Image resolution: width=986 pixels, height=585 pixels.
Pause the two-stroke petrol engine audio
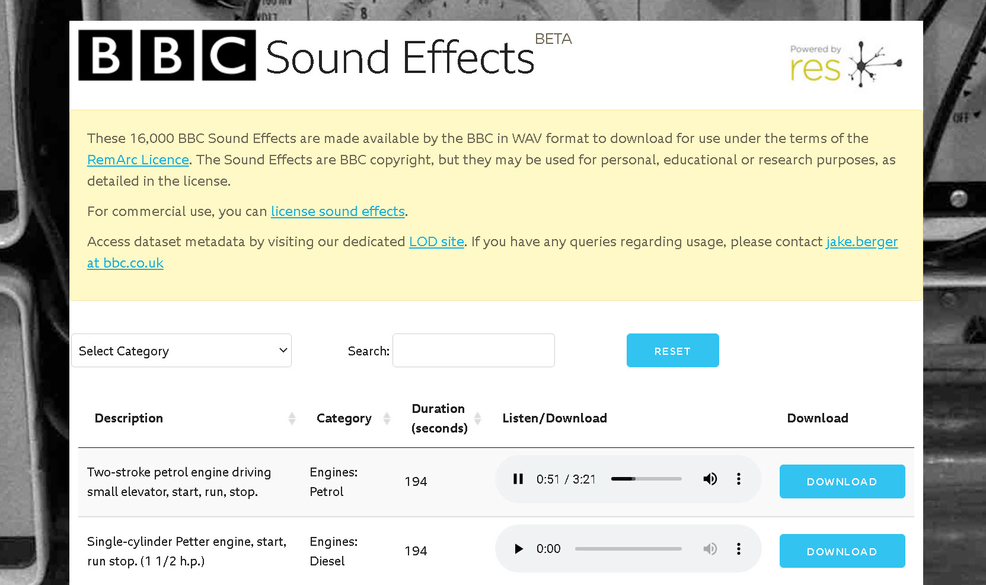tap(518, 479)
